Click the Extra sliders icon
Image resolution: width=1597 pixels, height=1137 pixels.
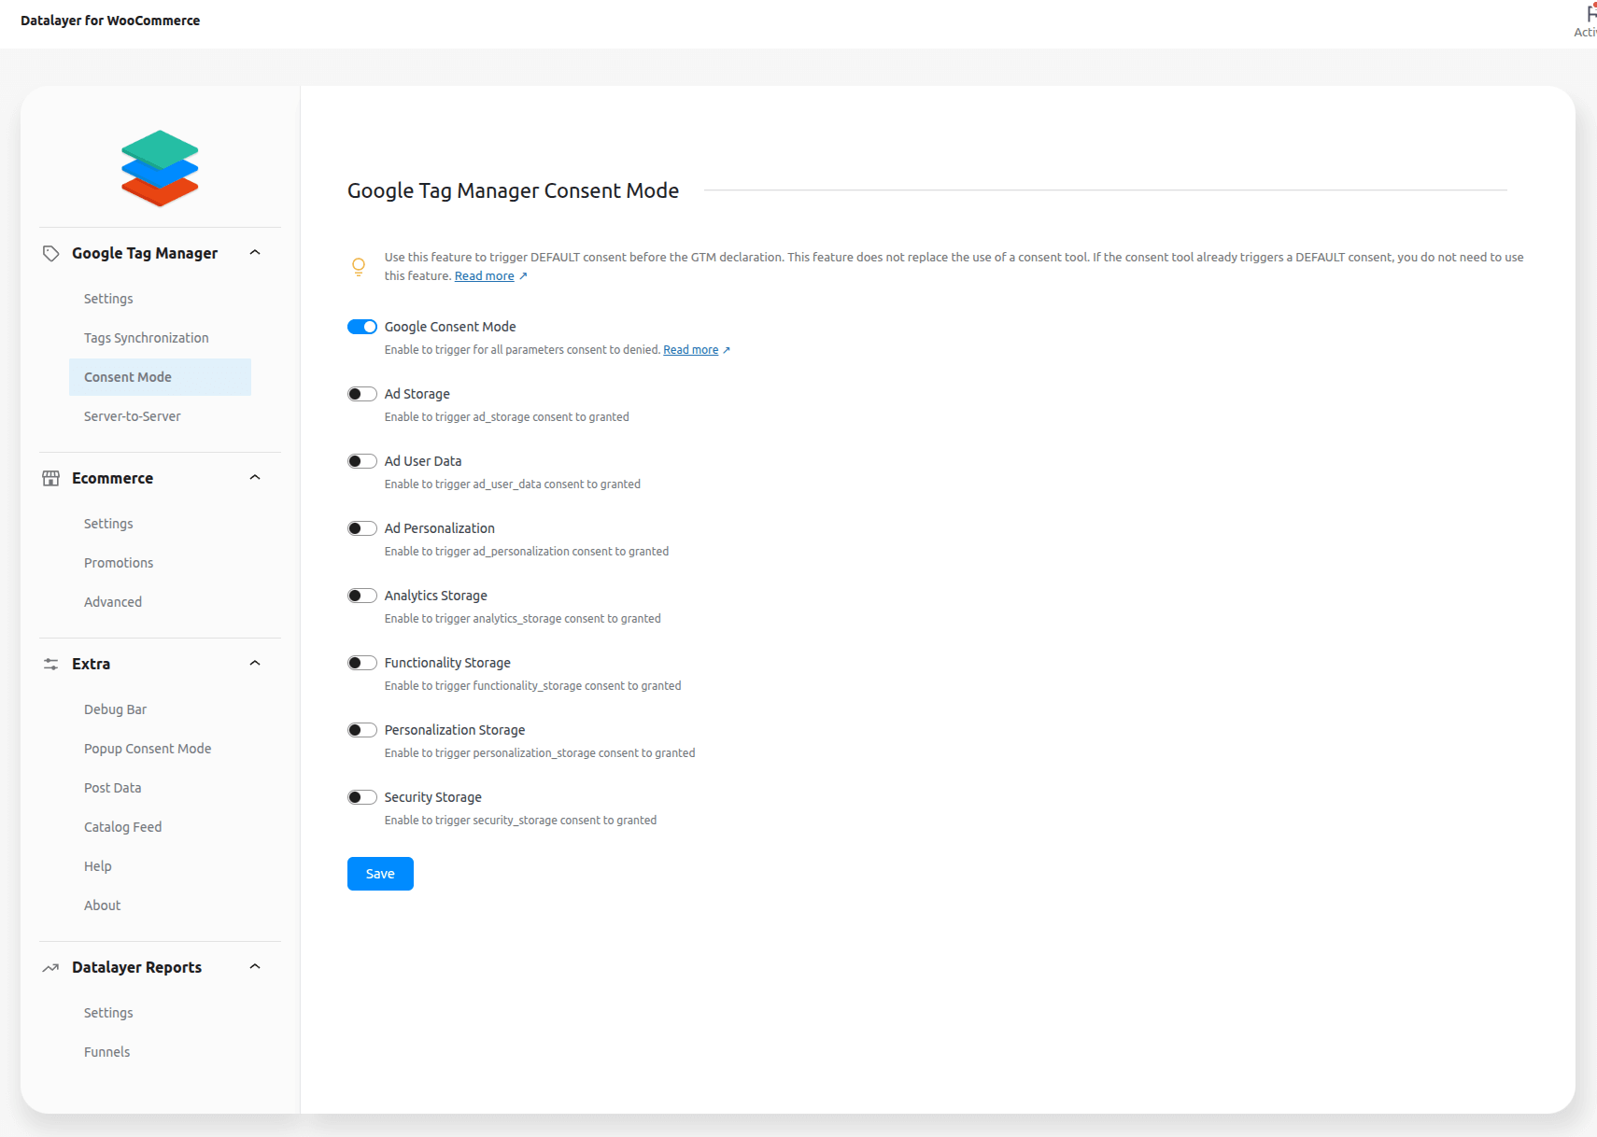(51, 664)
